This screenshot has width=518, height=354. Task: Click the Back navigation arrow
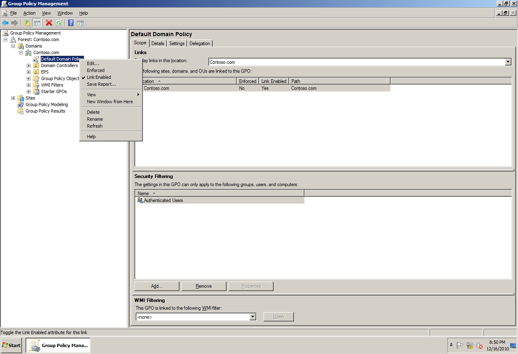pyautogui.click(x=5, y=23)
